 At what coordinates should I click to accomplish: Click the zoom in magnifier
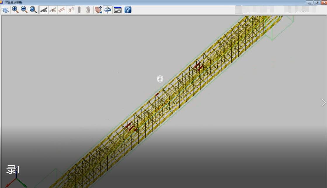click(15, 10)
